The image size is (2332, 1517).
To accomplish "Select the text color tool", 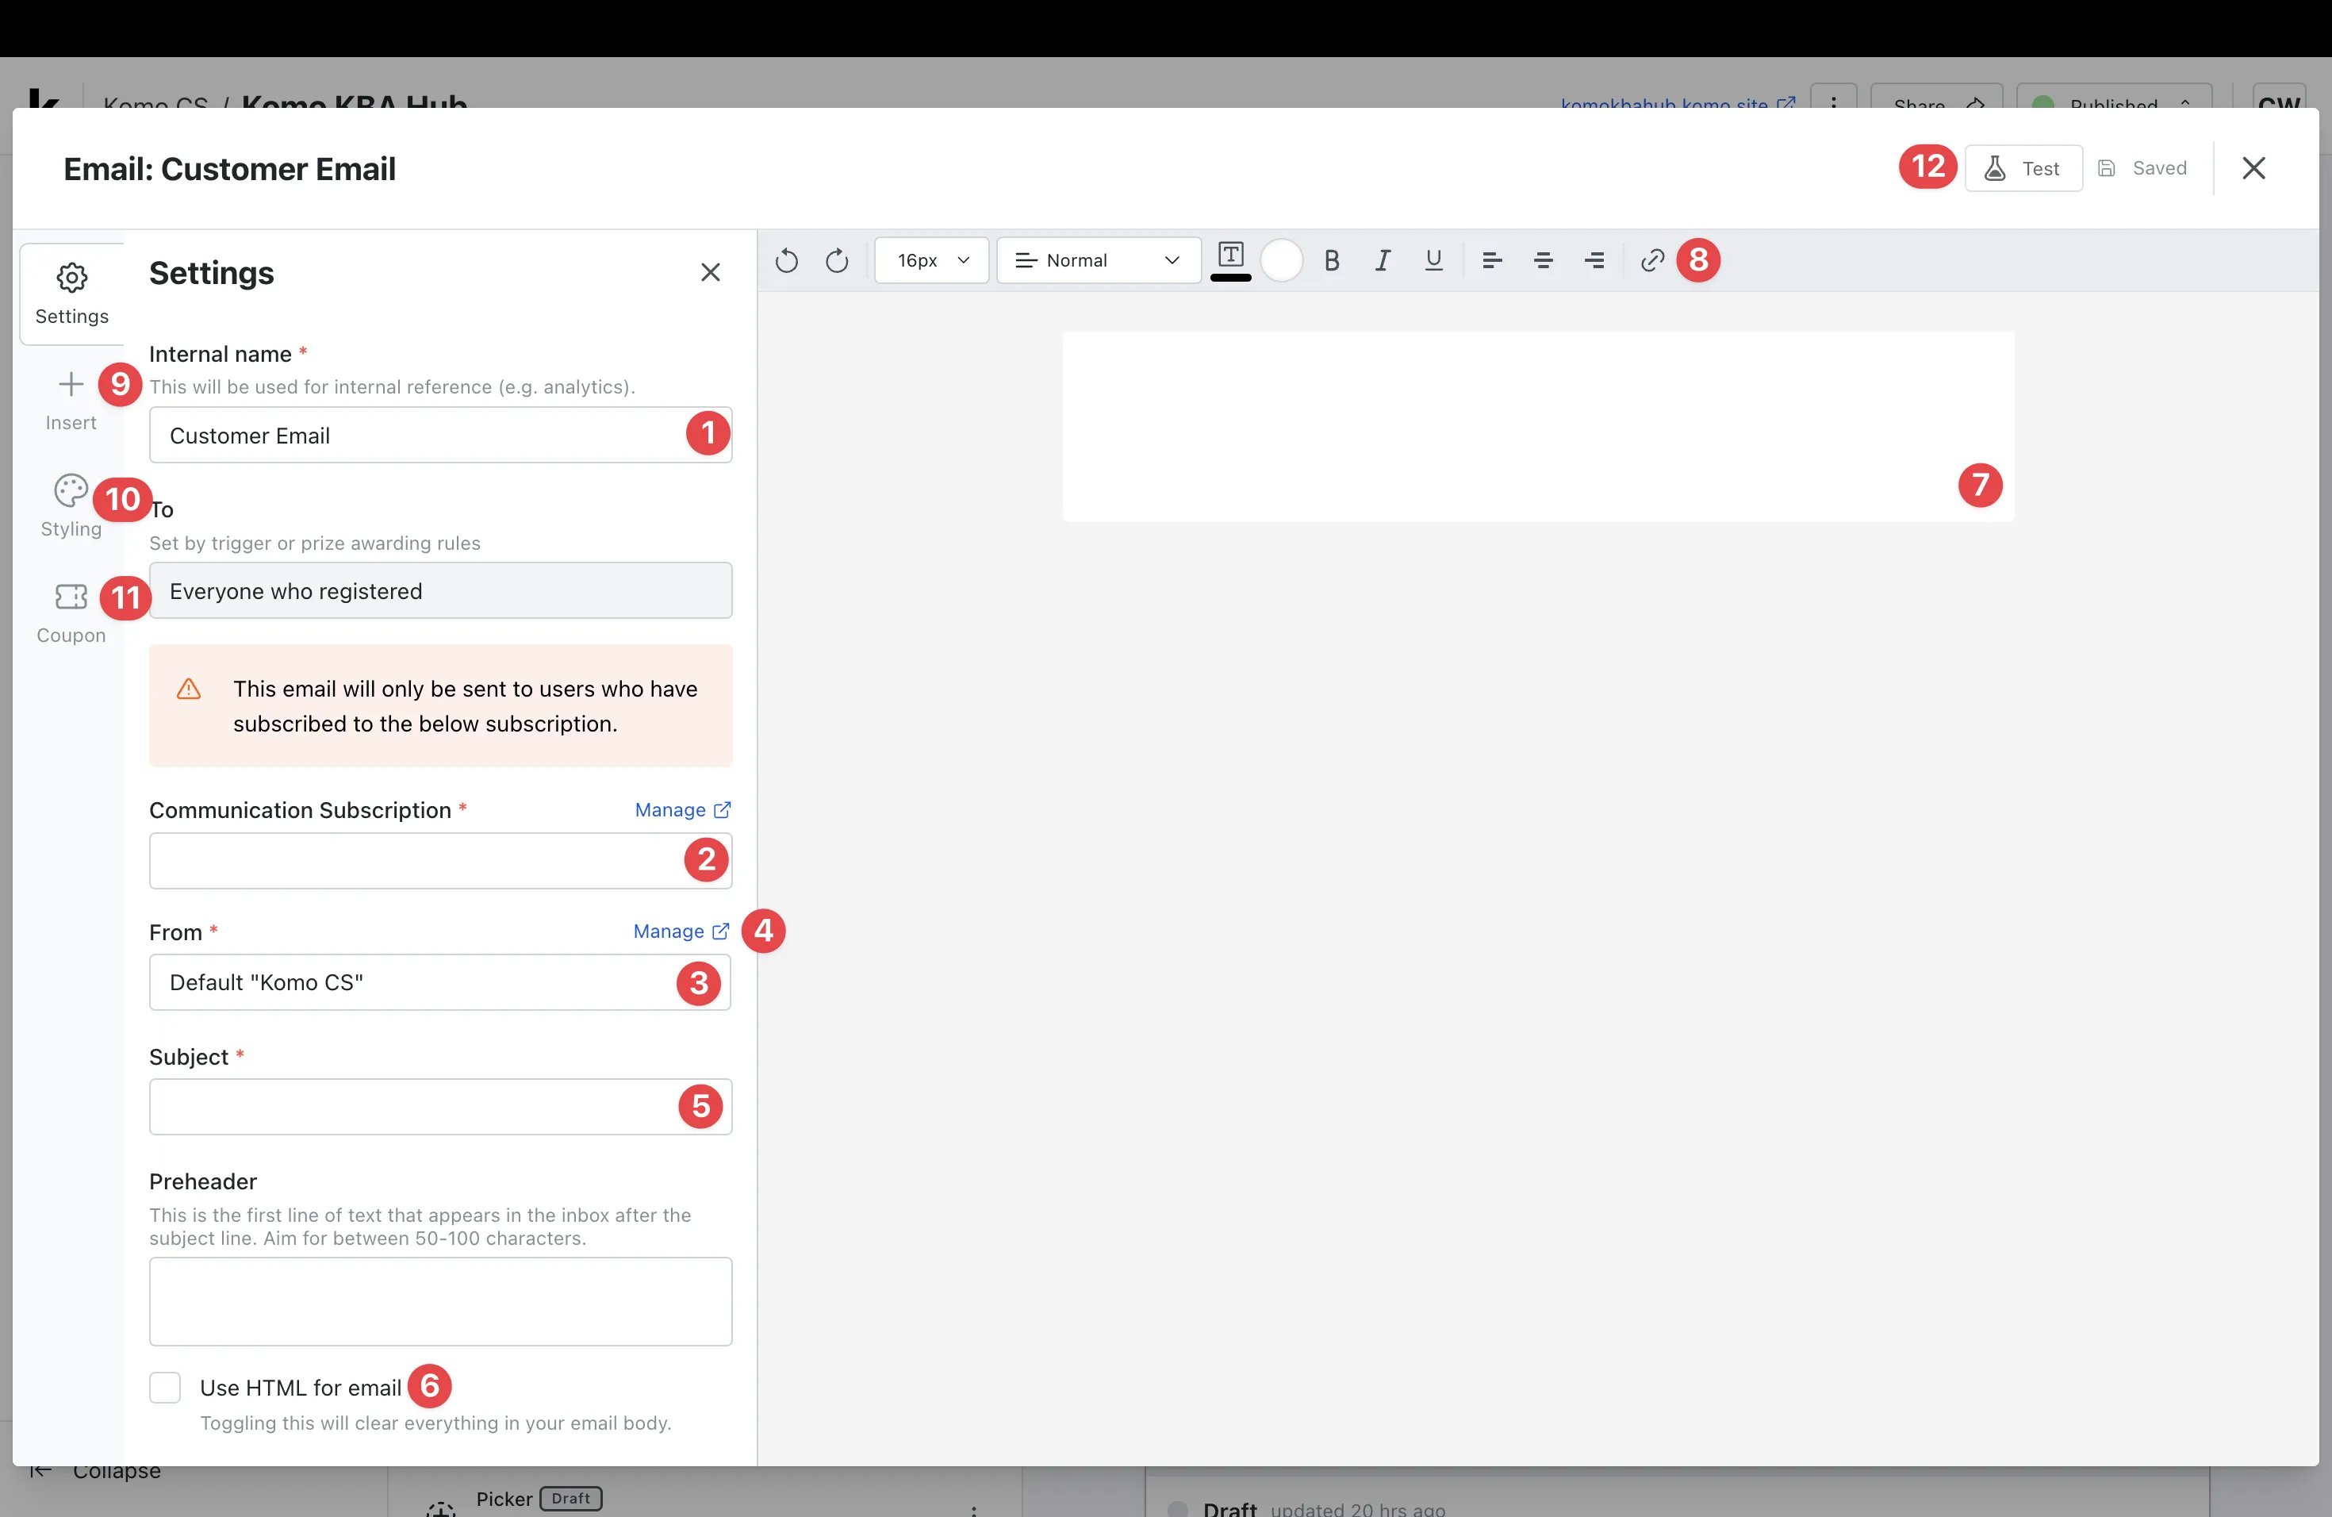I will coord(1231,261).
